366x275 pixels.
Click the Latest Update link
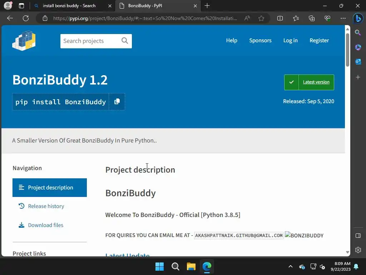(x=128, y=255)
